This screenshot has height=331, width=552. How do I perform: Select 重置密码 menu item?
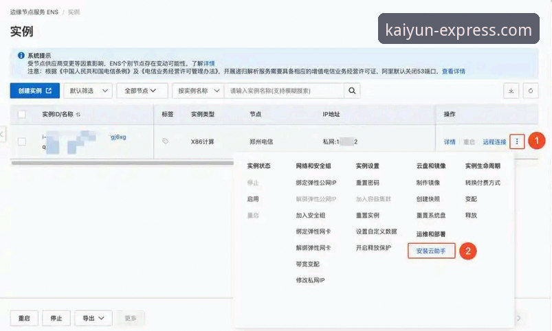click(368, 183)
